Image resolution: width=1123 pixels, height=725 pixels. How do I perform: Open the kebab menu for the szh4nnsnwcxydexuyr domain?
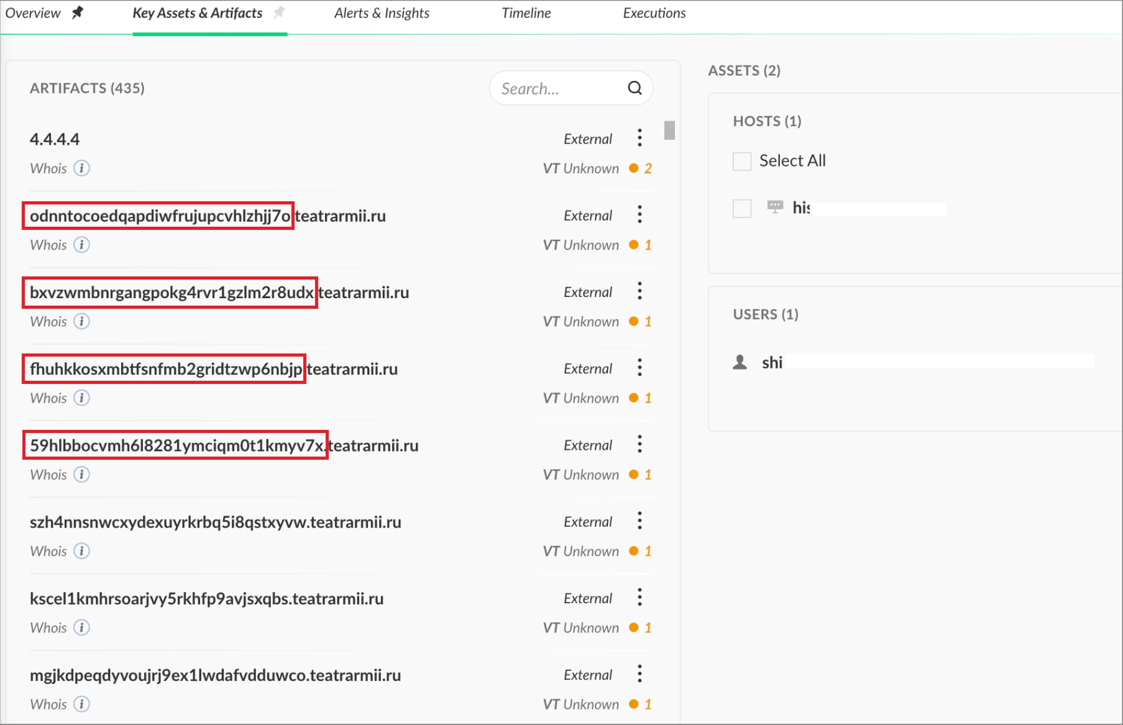(x=639, y=521)
